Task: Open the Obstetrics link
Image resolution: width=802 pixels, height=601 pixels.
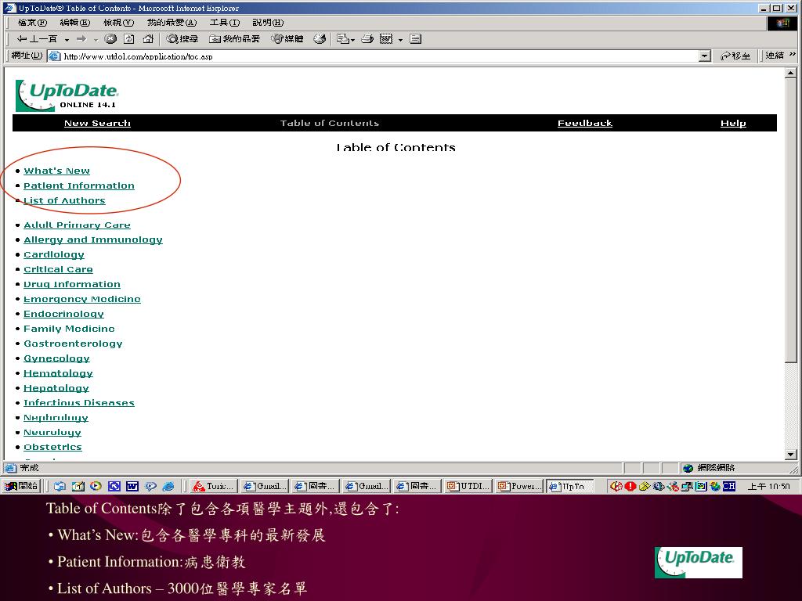Action: coord(52,447)
